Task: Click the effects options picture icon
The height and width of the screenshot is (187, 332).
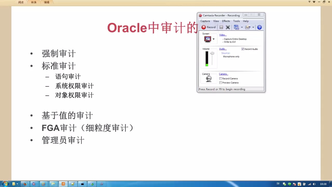Action: point(248,27)
